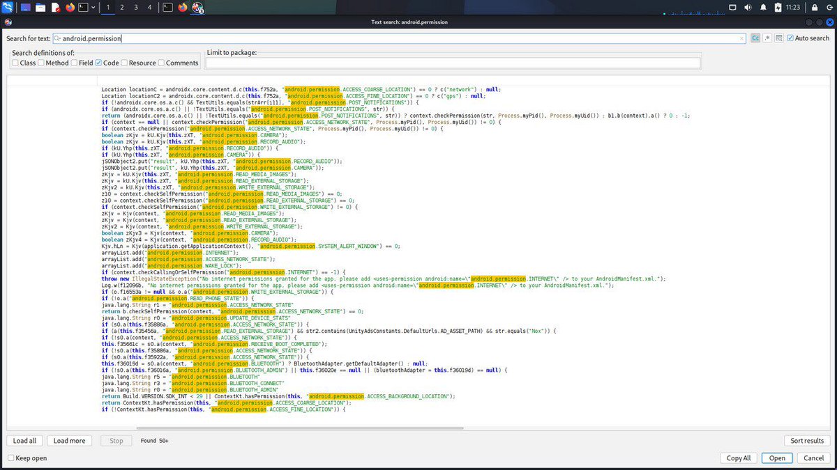Select result row with READ_PHONE_STATE

tap(178, 298)
